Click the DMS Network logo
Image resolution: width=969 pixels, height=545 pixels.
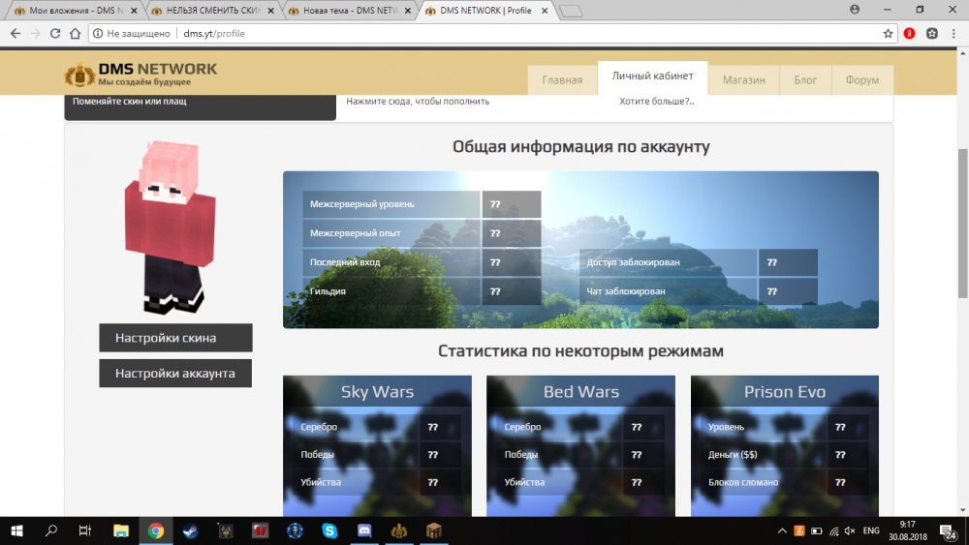(x=141, y=75)
